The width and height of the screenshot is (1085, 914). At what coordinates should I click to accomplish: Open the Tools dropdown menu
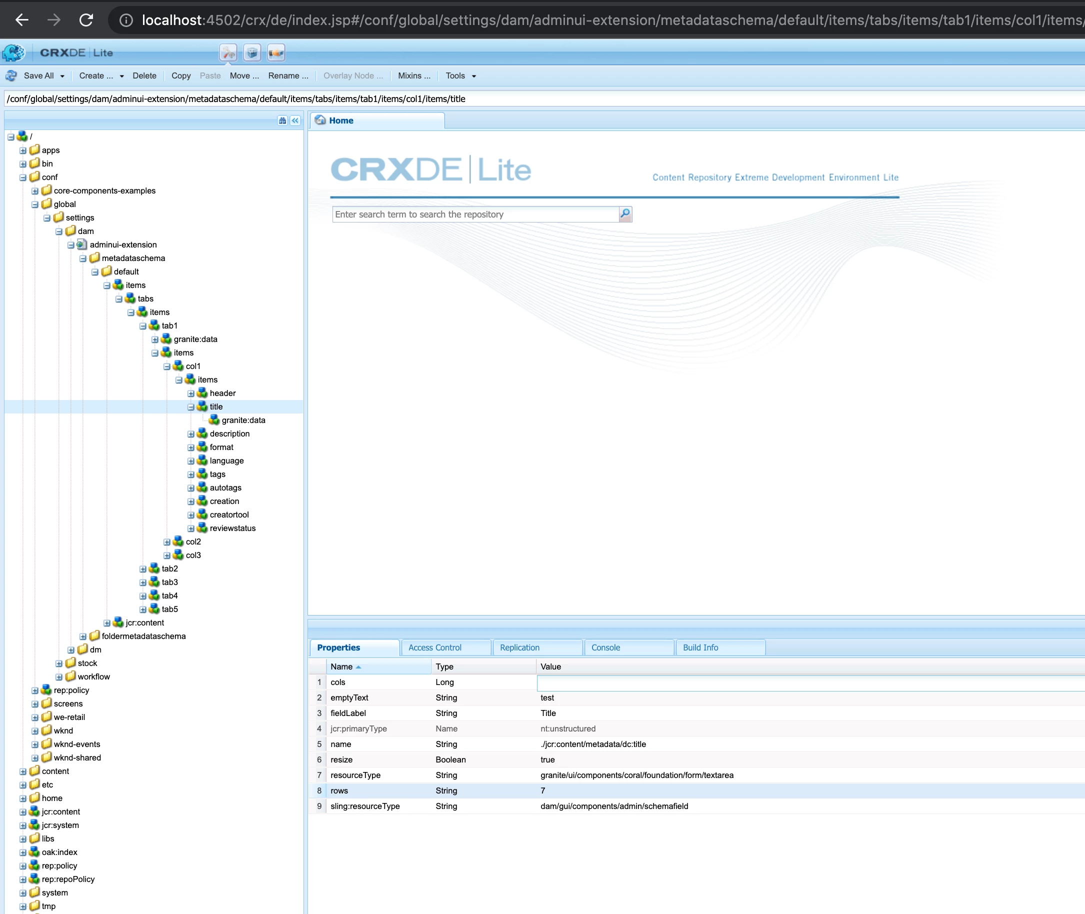point(460,75)
